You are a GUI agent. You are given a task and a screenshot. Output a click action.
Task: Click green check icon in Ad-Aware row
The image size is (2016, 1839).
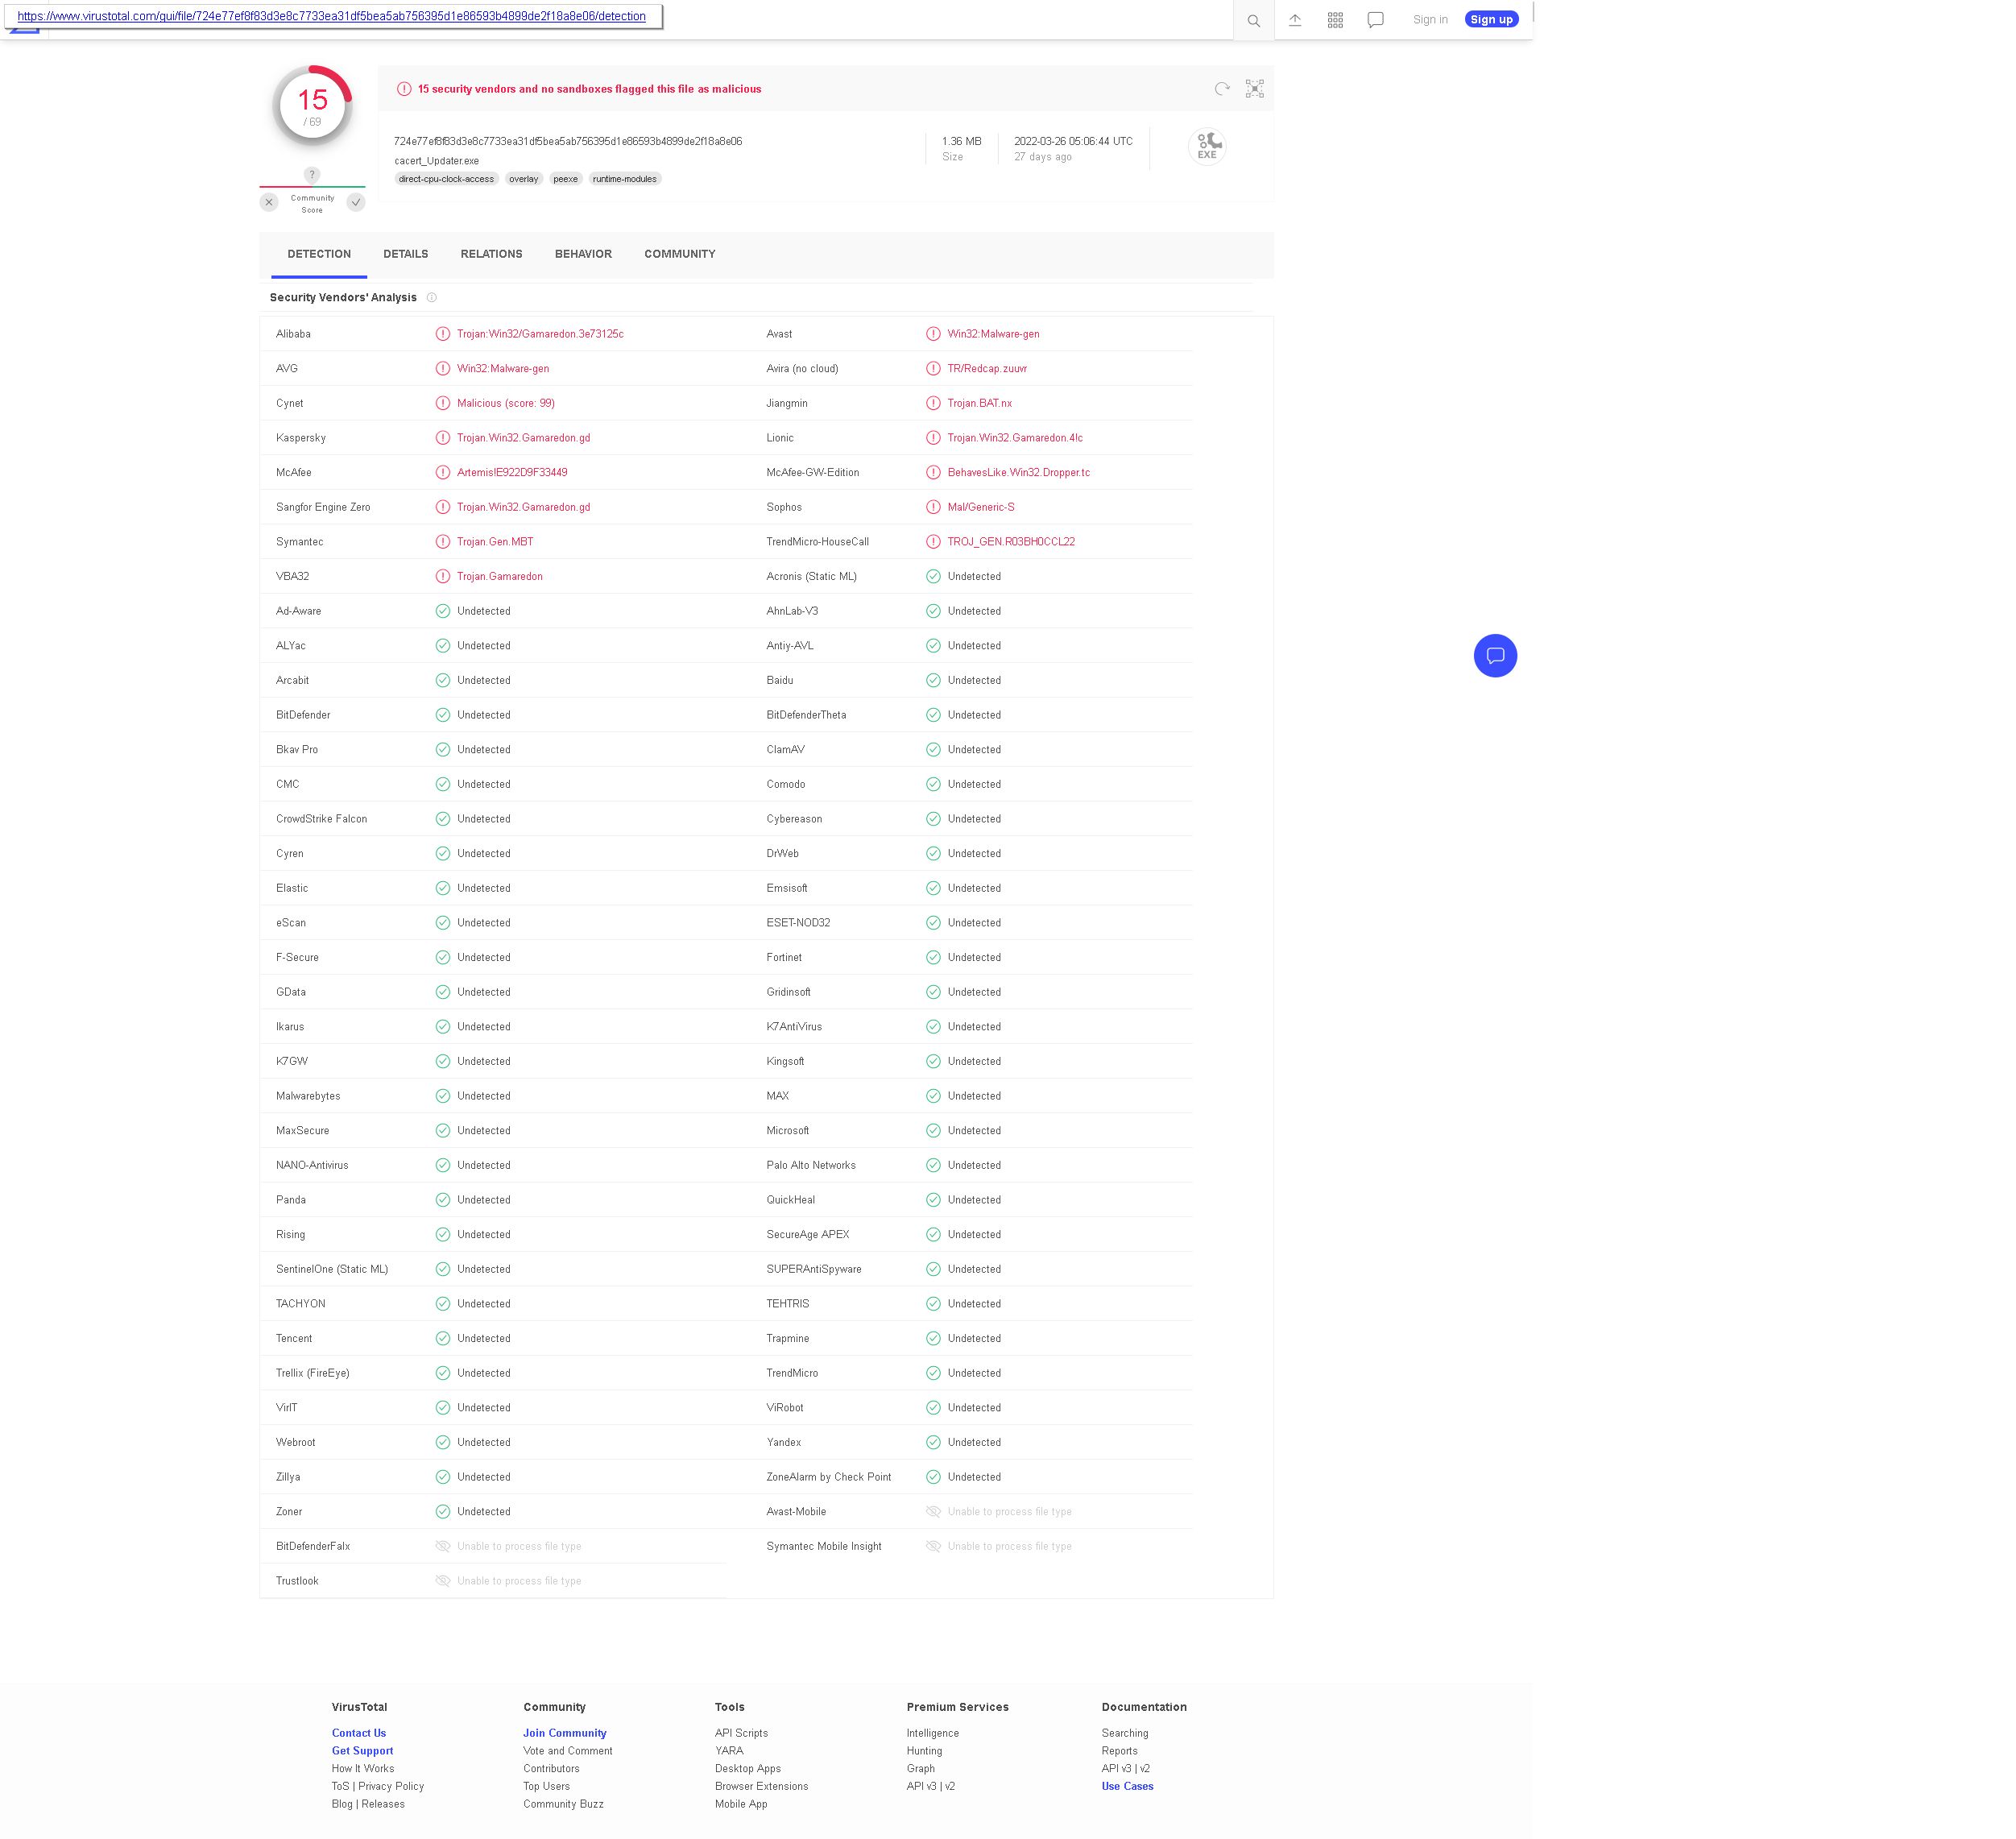pos(443,611)
